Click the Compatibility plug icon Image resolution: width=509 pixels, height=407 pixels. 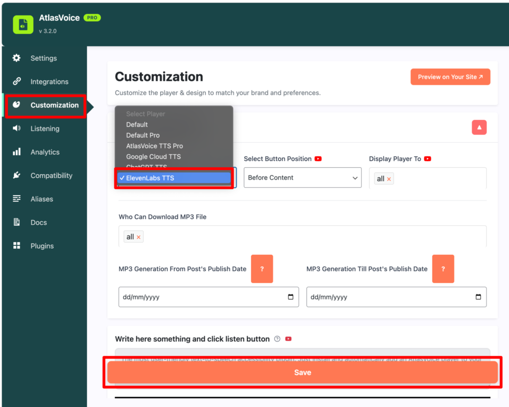pyautogui.click(x=16, y=176)
